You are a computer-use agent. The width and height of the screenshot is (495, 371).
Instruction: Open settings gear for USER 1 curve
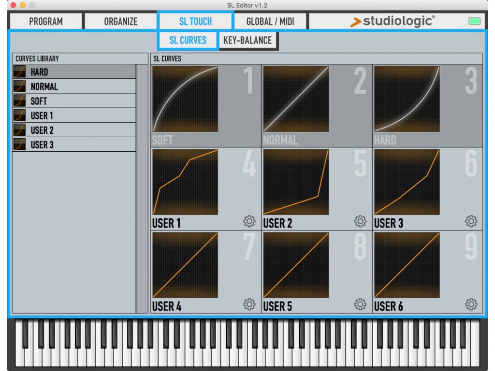249,221
